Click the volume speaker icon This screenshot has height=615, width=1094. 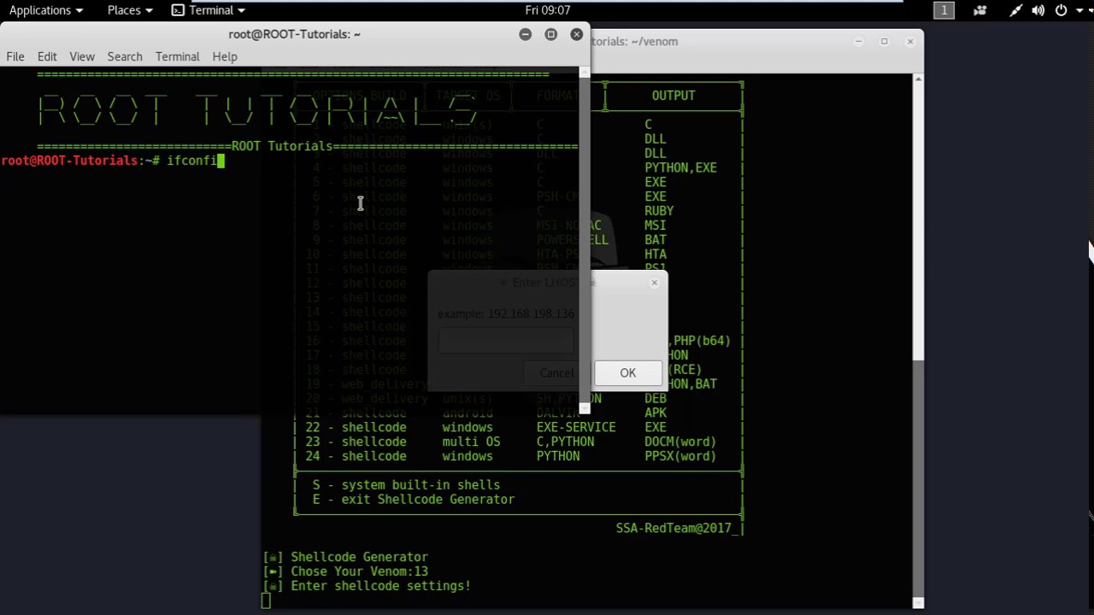click(1038, 10)
